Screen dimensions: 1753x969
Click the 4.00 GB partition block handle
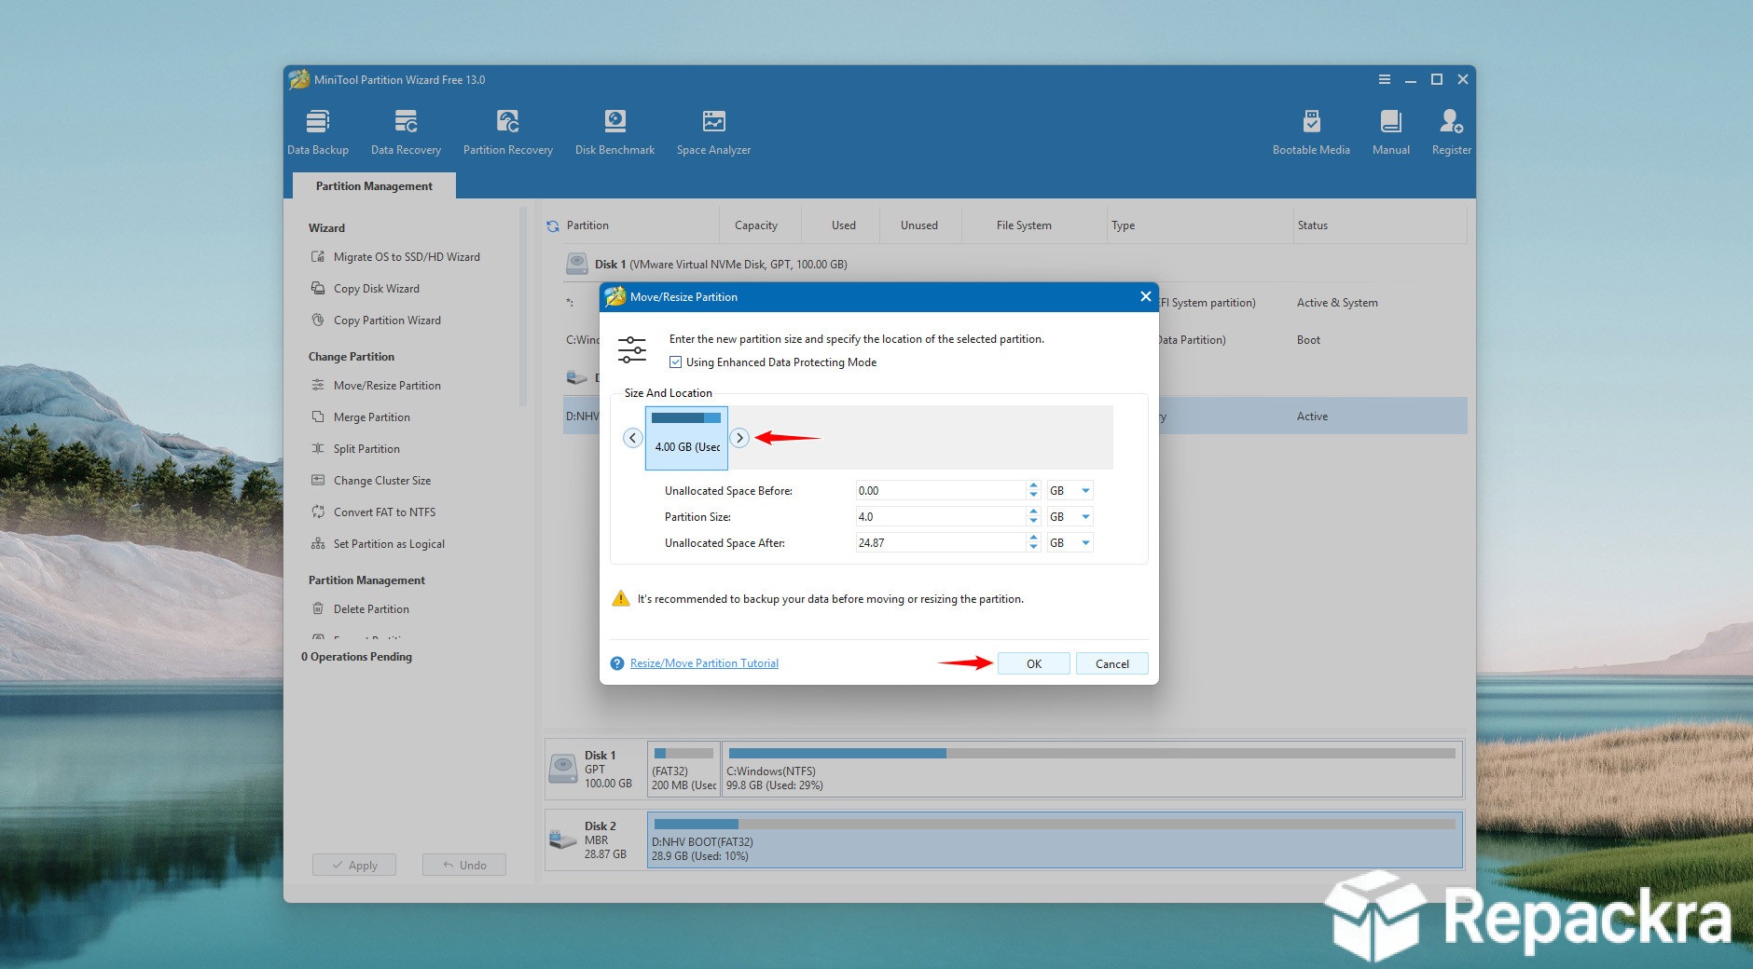click(x=686, y=438)
